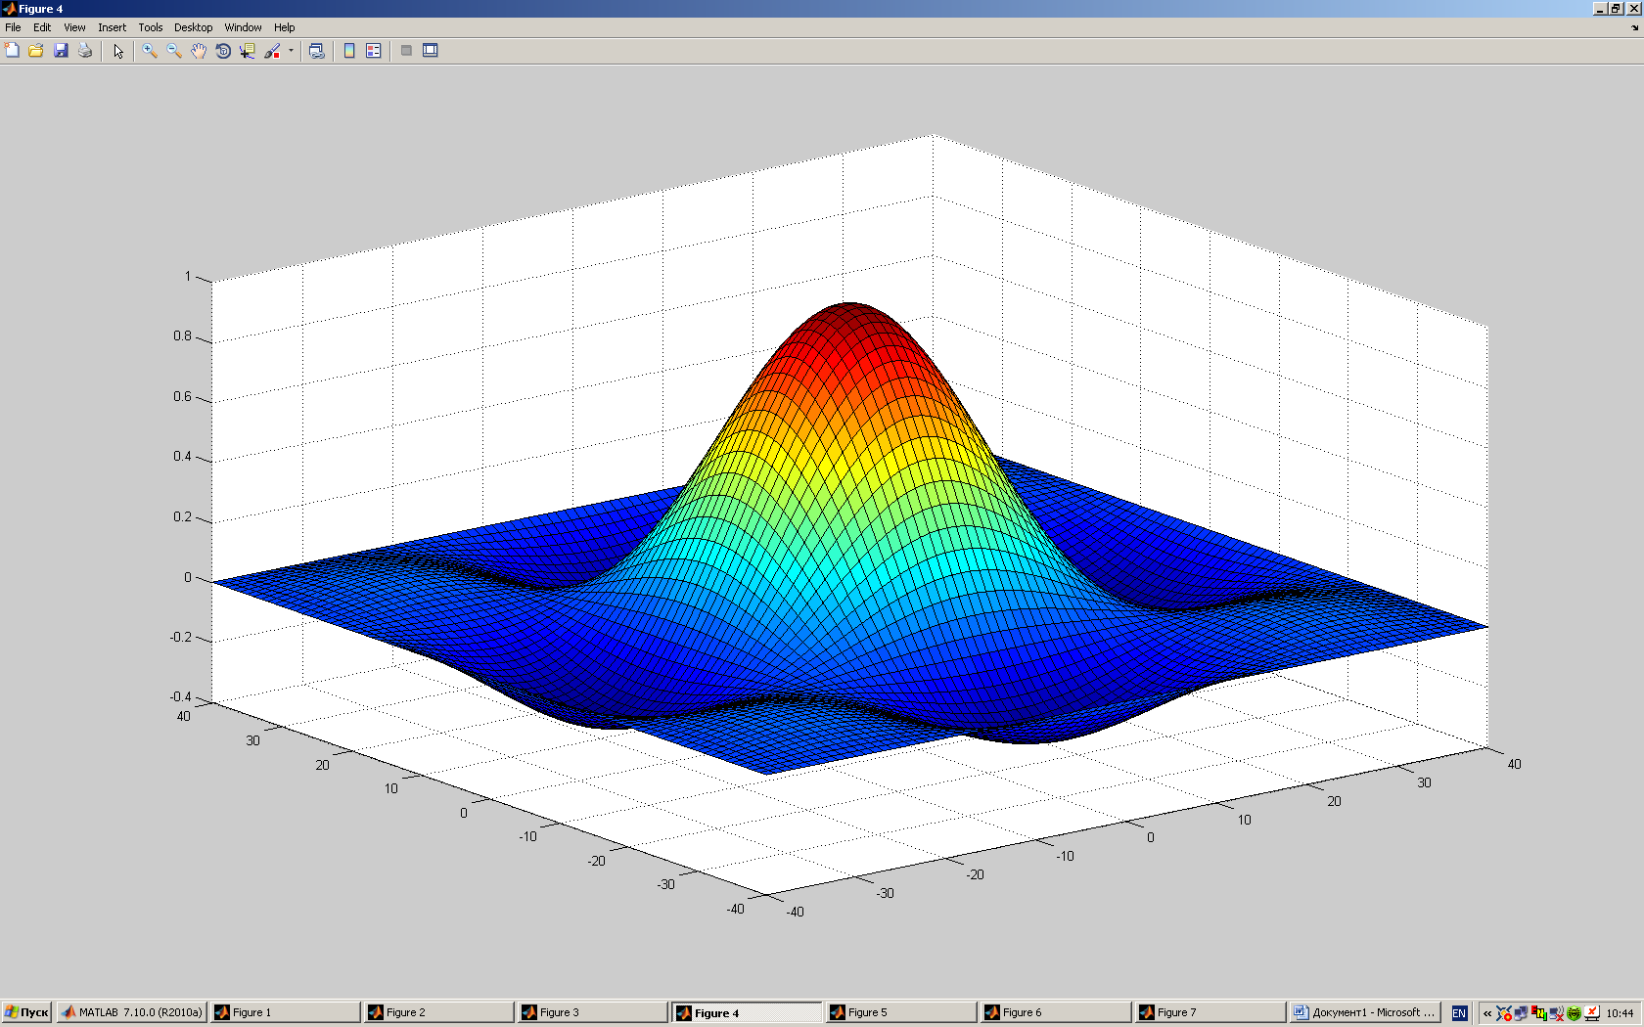Select the Rotate 3D tool
1644x1027 pixels.
tap(223, 51)
